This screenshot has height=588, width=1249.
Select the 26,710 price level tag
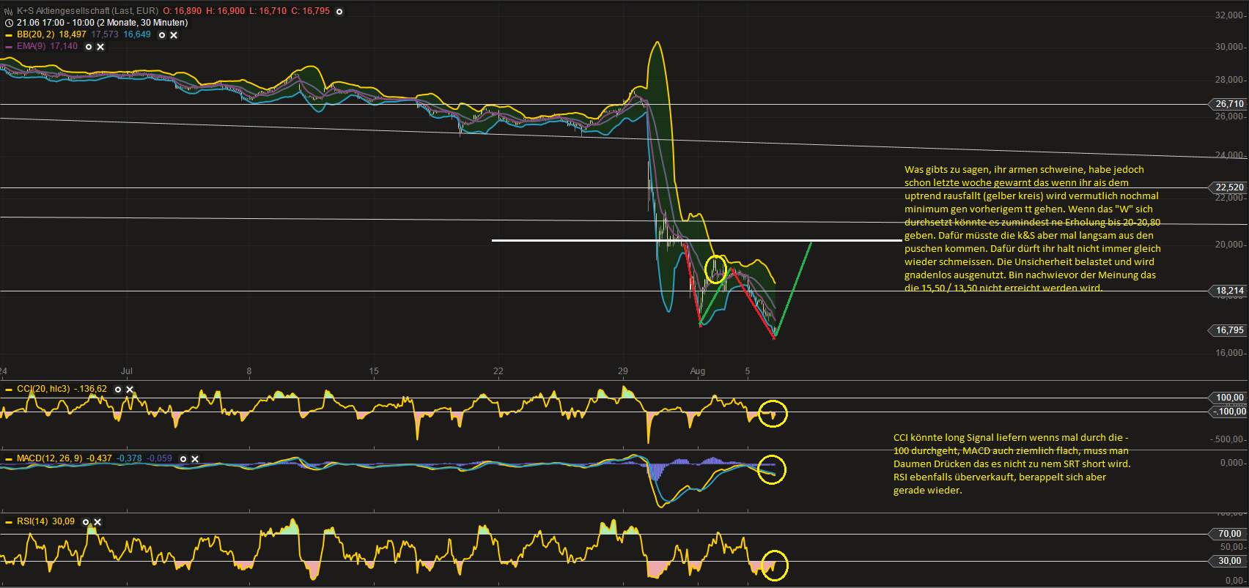[x=1228, y=104]
